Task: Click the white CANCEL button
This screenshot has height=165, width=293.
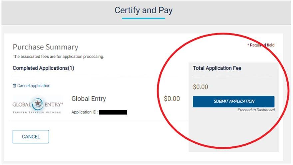Action: pyautogui.click(x=31, y=136)
